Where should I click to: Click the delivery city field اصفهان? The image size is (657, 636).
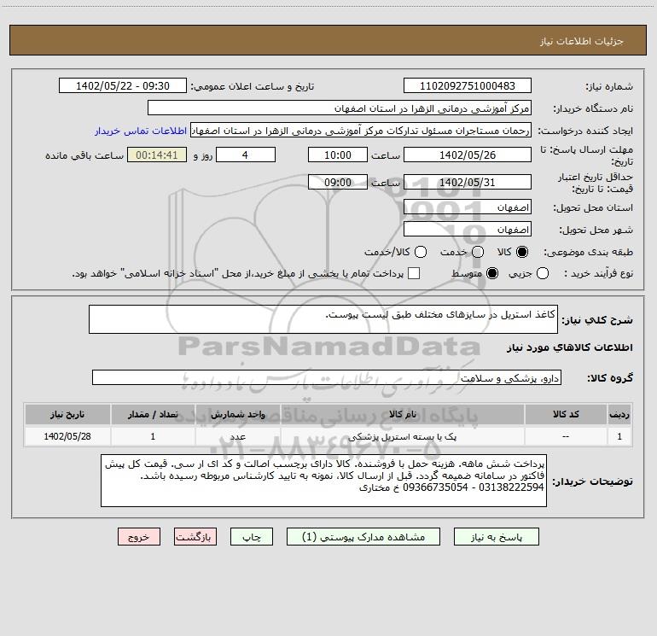click(x=468, y=229)
